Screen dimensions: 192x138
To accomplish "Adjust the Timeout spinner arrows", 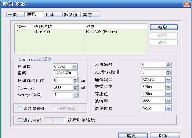I will click(75, 88).
